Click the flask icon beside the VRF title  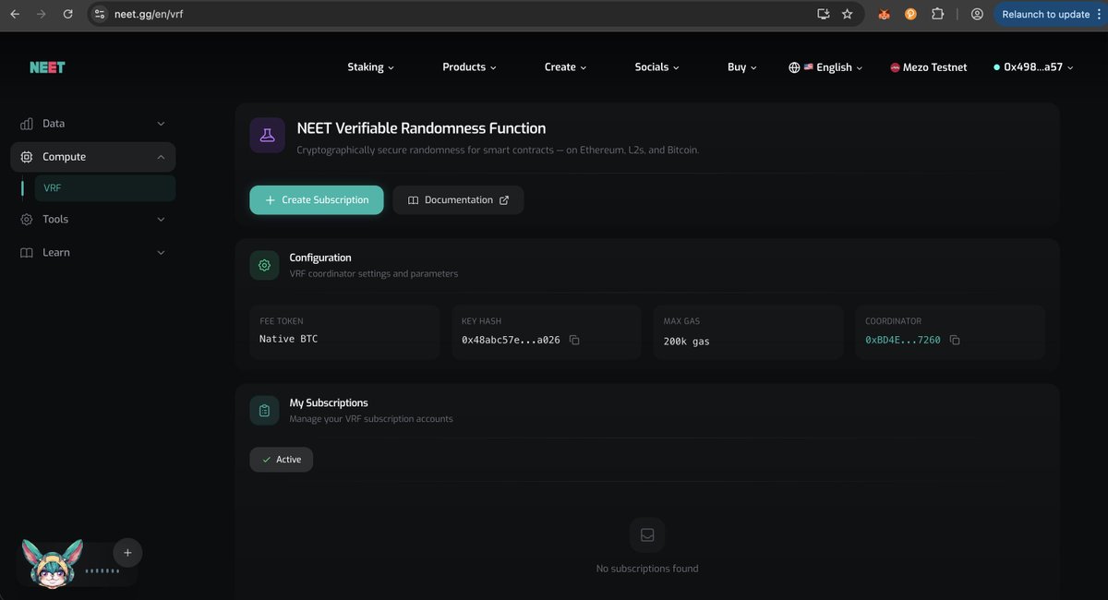click(x=267, y=135)
